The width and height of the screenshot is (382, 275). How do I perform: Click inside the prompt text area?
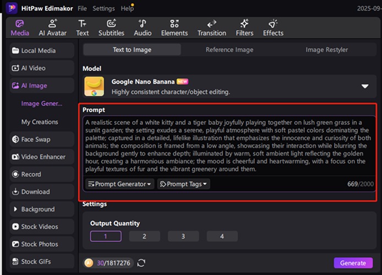(x=228, y=146)
